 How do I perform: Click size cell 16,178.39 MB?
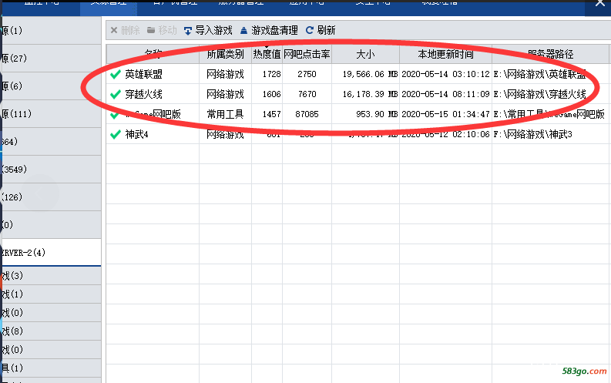370,94
